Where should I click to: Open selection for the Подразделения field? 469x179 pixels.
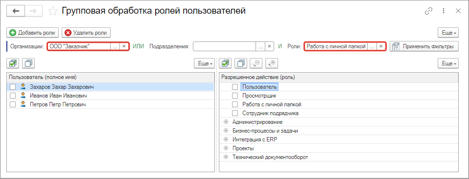(x=260, y=46)
